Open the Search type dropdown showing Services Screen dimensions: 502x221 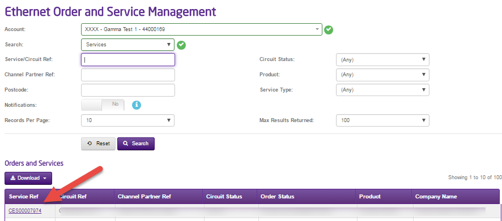(x=127, y=45)
